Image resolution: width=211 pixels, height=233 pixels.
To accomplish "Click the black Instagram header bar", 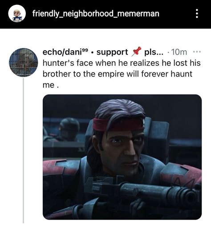I will click(105, 14).
